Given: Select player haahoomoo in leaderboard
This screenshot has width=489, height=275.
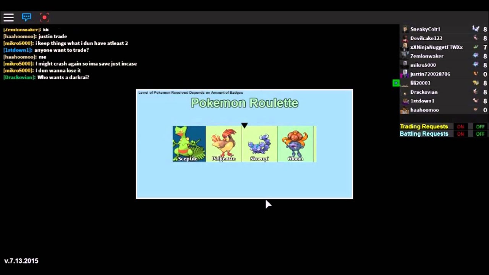Looking at the screenshot, I should point(424,110).
